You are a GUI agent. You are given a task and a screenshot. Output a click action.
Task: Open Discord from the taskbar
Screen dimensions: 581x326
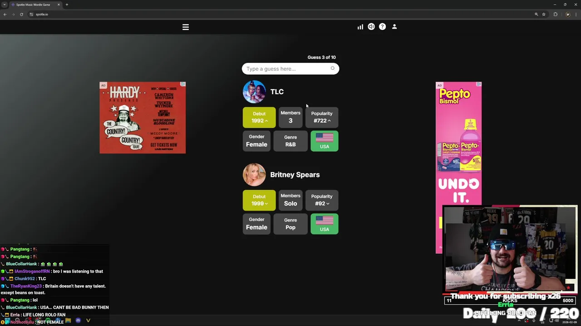coord(78,321)
